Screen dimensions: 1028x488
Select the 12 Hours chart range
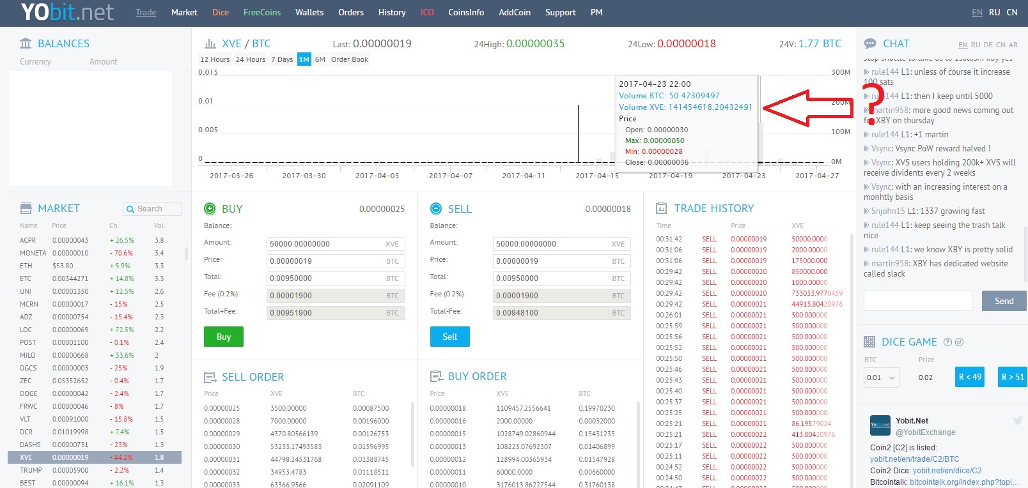tap(215, 59)
